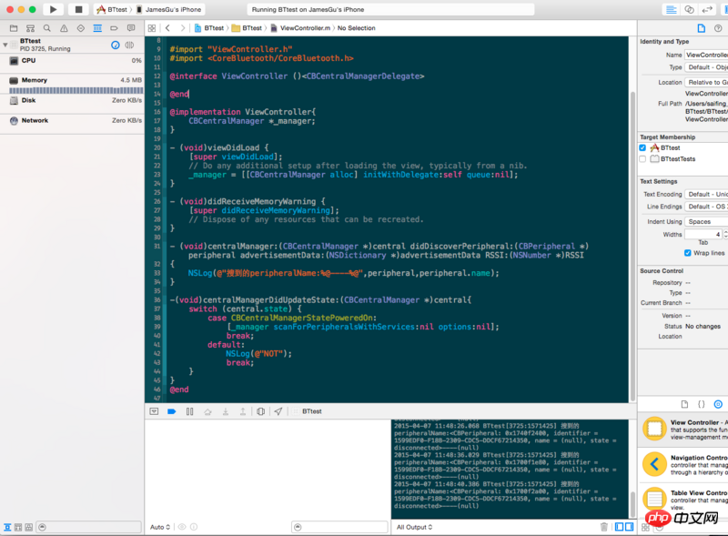This screenshot has width=728, height=536.
Task: Open the Debug View Hierarchy icon
Action: tap(261, 411)
